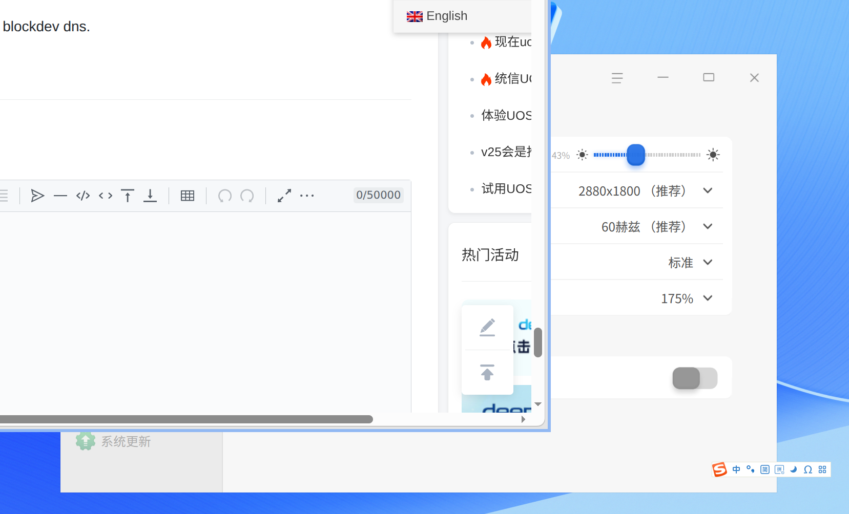Click the brightness slider handle
Image resolution: width=849 pixels, height=514 pixels.
[x=636, y=155]
